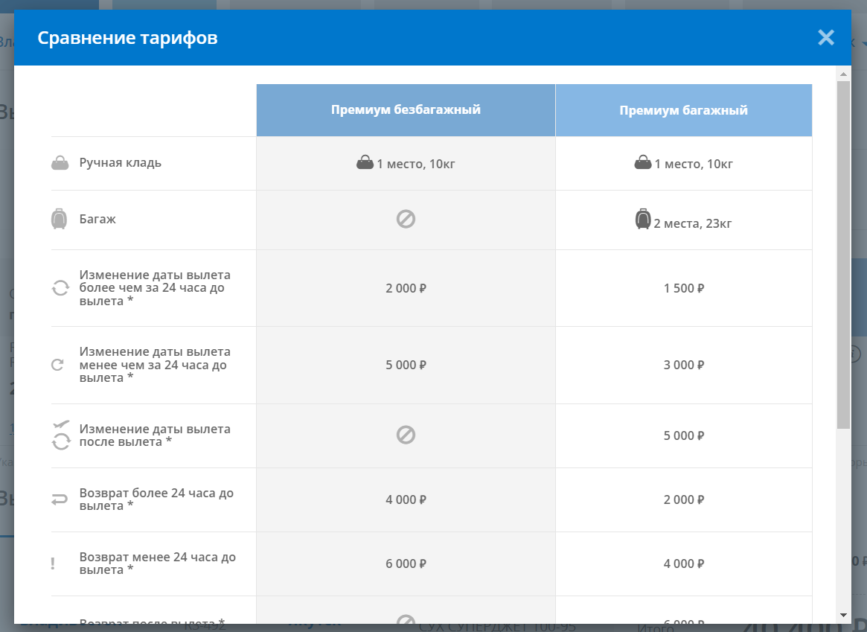Click the 4 000 ₽ refund price in безбагажный column

(x=406, y=499)
